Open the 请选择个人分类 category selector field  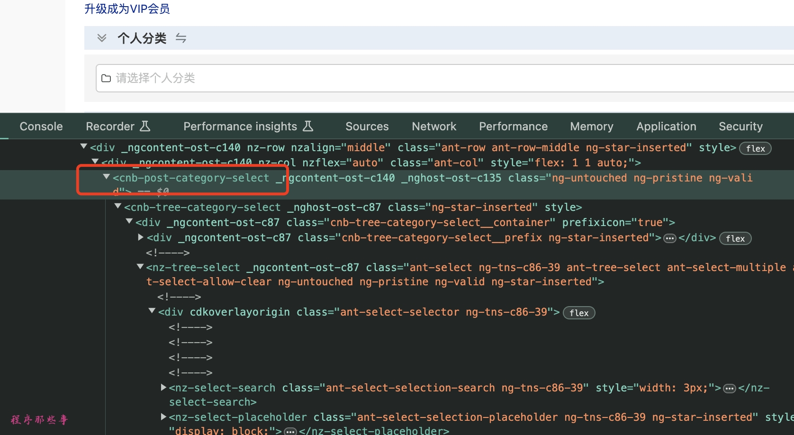[426, 78]
